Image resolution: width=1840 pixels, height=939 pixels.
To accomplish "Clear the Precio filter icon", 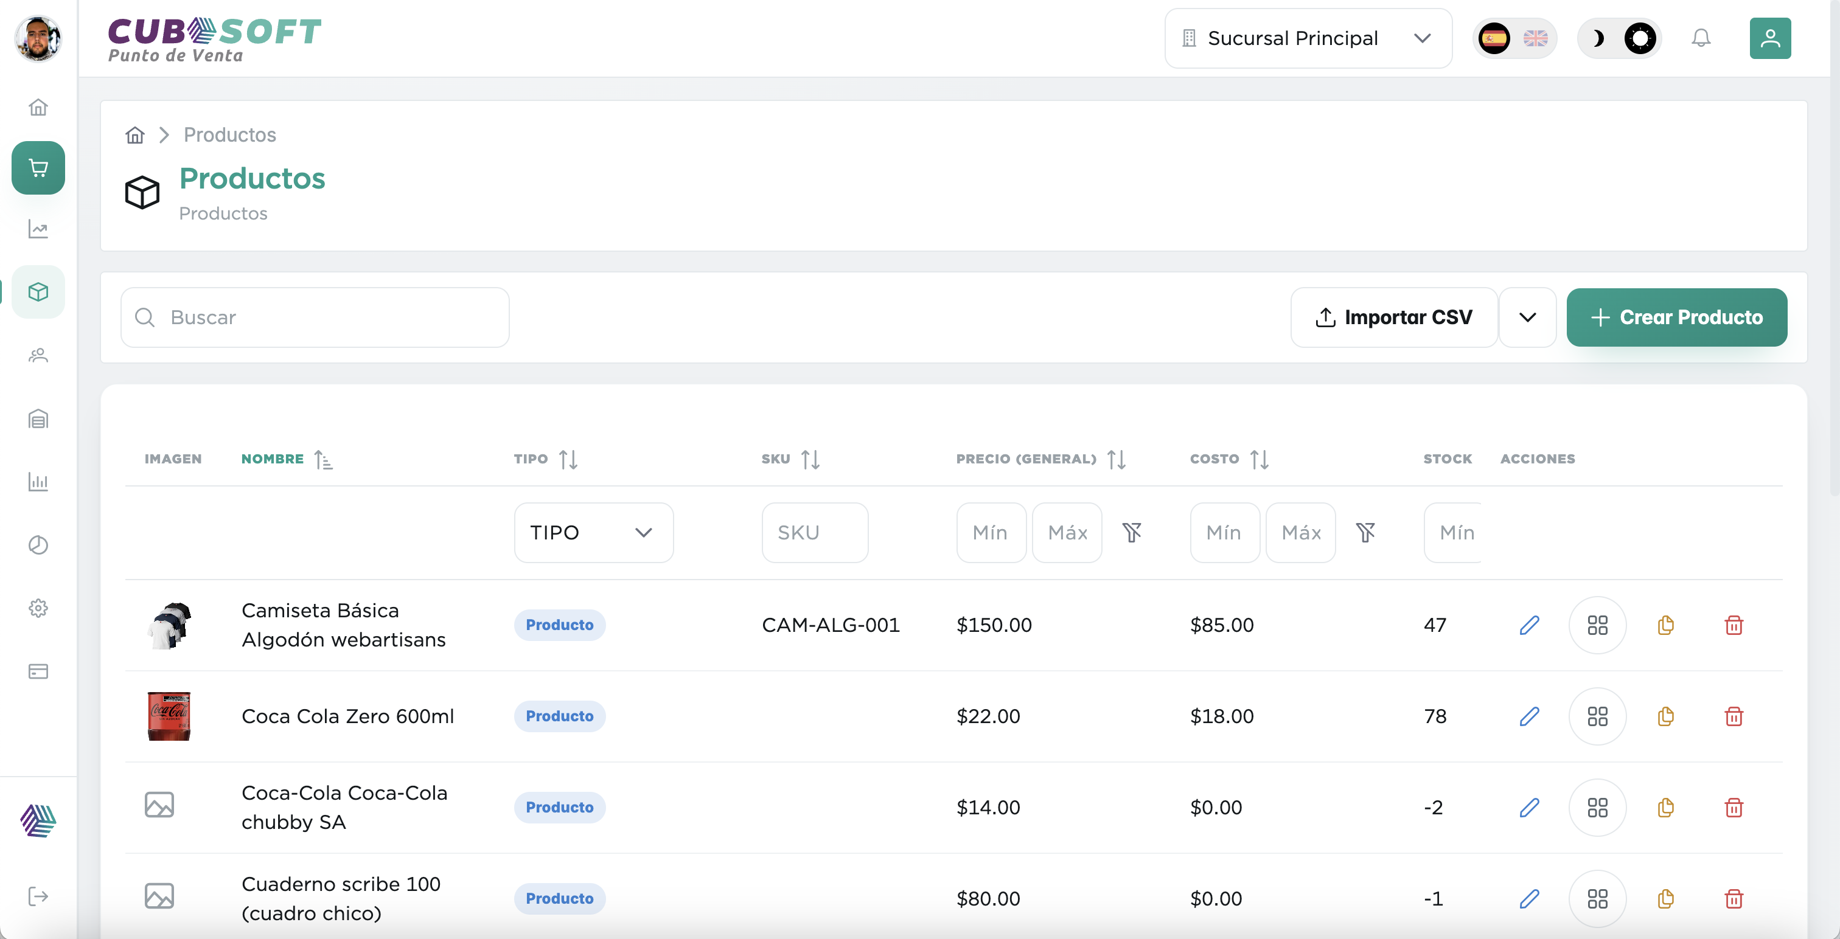I will (1131, 533).
